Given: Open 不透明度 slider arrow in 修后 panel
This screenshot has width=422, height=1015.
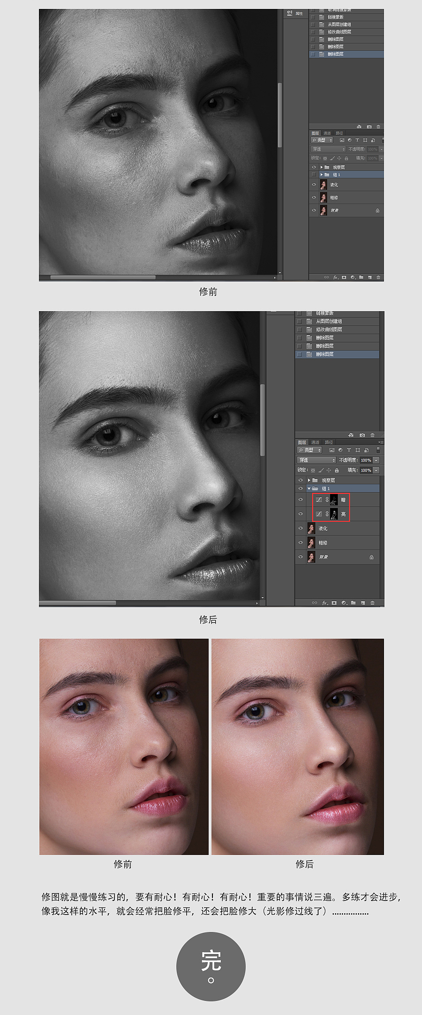Looking at the screenshot, I should (376, 460).
